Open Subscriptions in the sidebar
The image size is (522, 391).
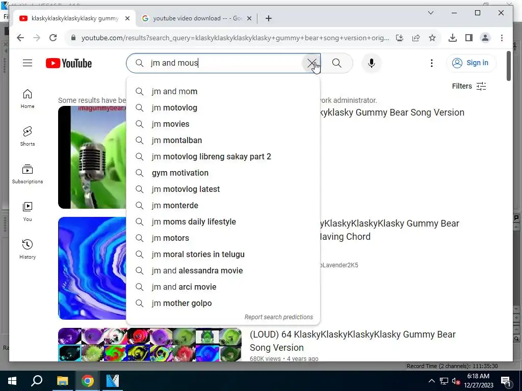click(x=28, y=174)
